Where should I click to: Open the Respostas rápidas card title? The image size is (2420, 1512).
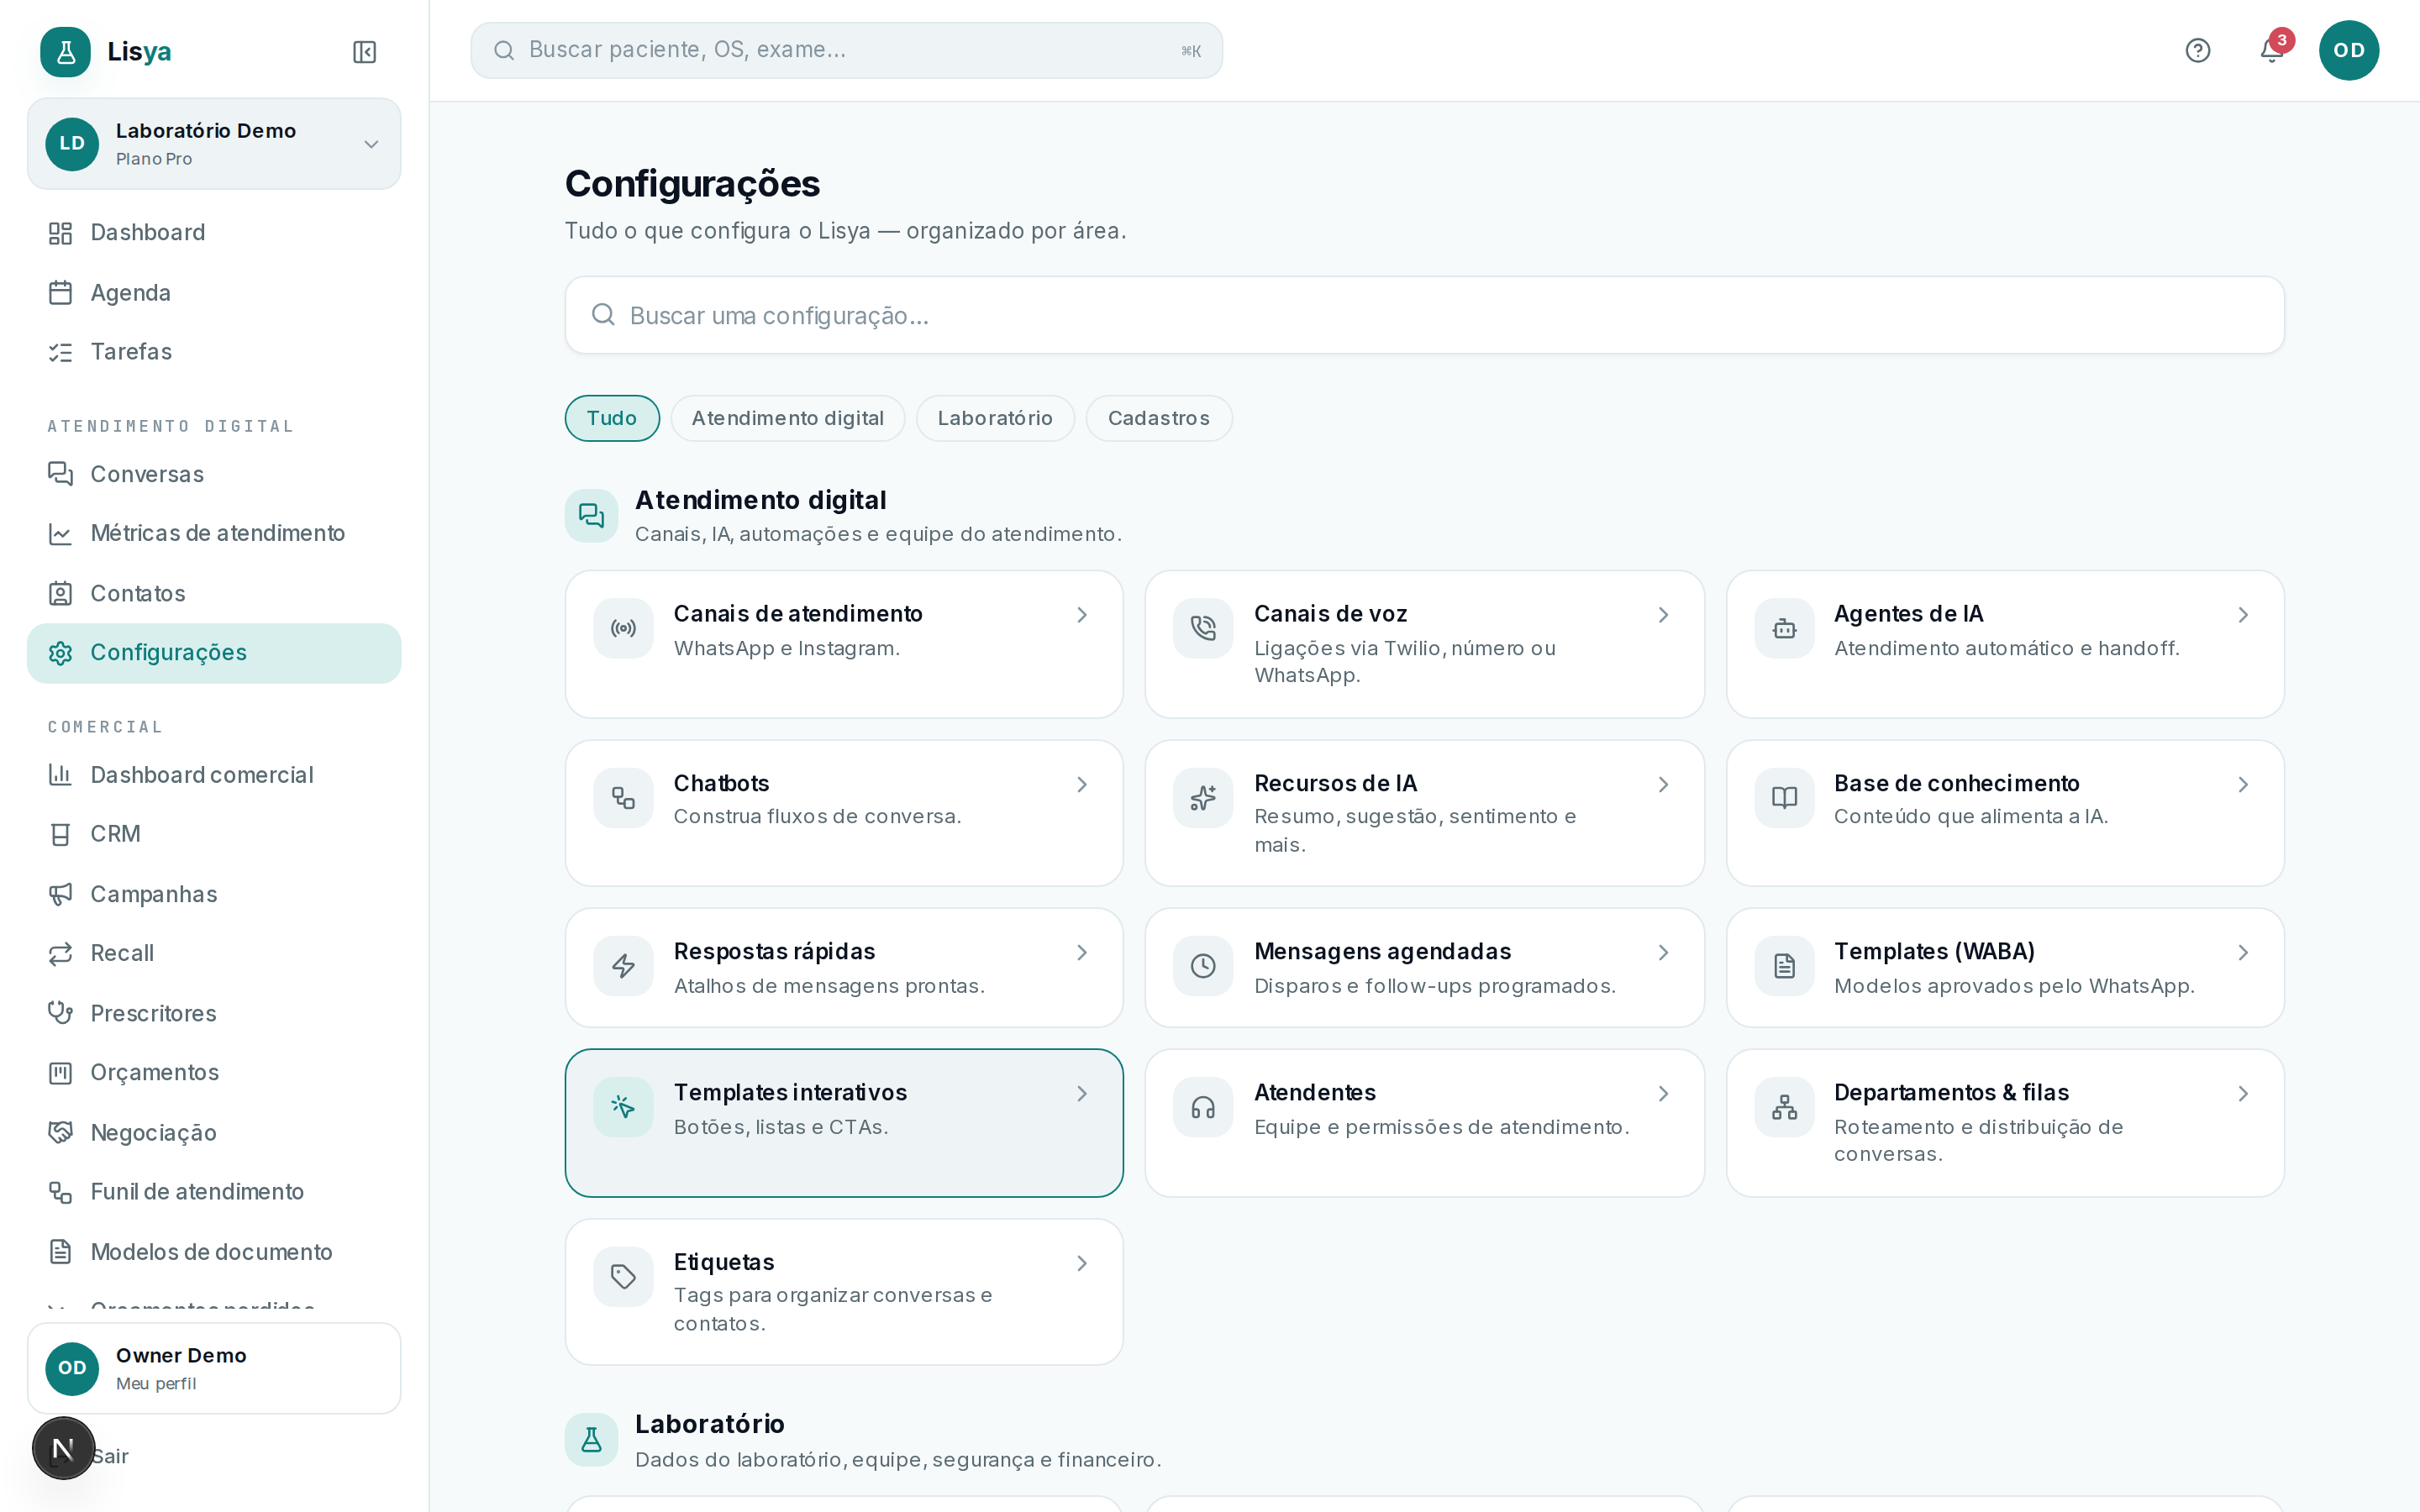[775, 952]
